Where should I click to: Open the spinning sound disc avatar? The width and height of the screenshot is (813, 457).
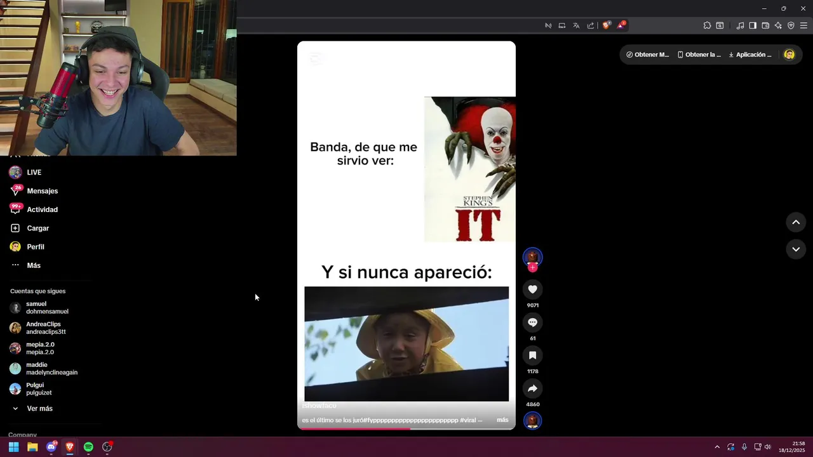tap(532, 421)
